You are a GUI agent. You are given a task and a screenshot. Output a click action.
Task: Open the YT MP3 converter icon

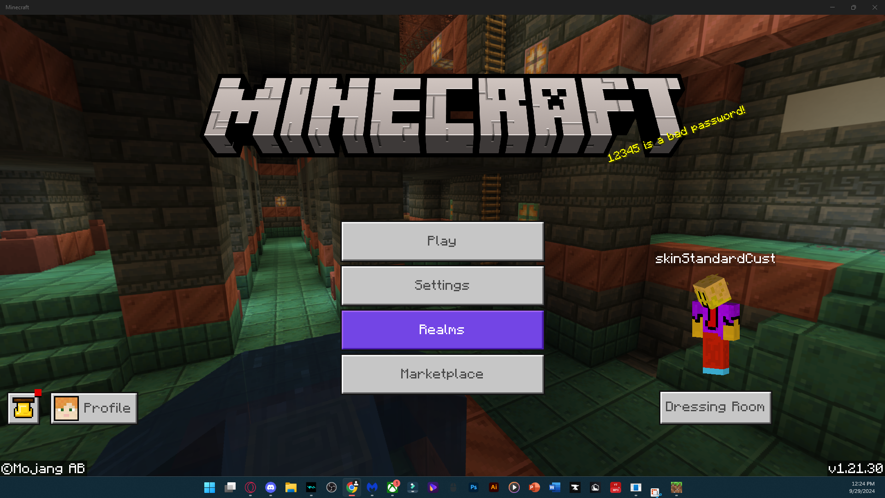pyautogui.click(x=616, y=487)
